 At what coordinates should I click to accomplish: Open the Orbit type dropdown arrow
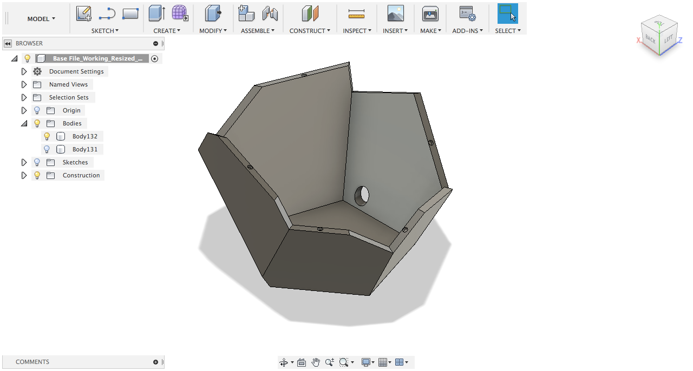pyautogui.click(x=292, y=362)
